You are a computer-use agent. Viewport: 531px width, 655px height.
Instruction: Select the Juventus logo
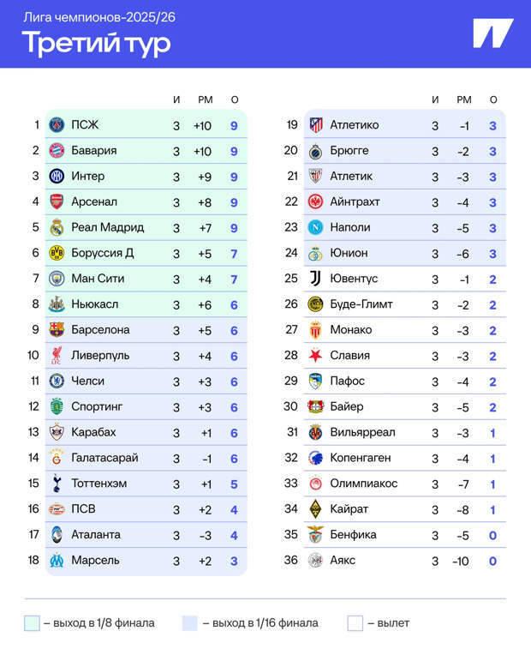tap(315, 279)
